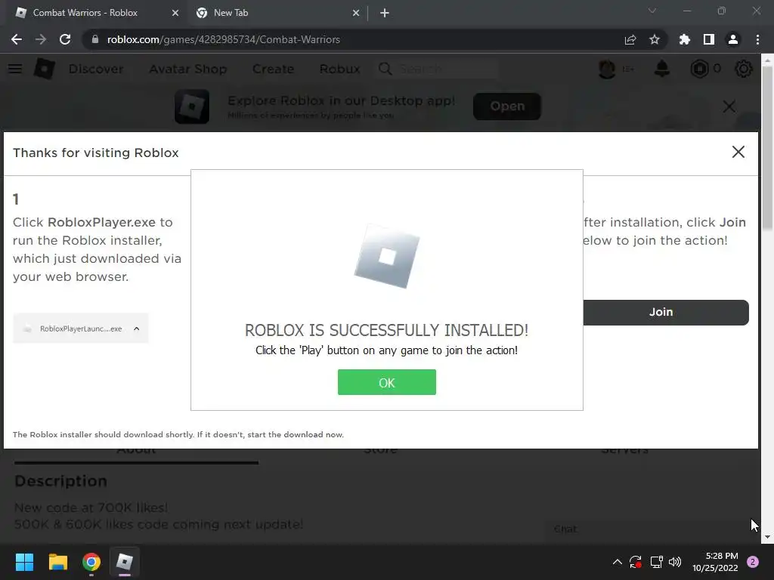Open Roblox notifications bell

click(x=662, y=69)
